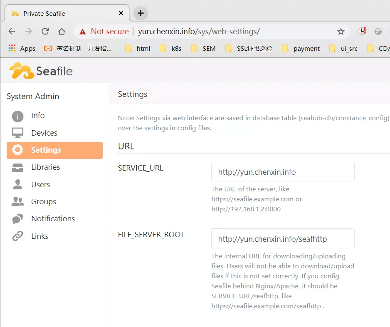Click the Notifications speech bubble icon
This screenshot has width=390, height=327.
17,219
